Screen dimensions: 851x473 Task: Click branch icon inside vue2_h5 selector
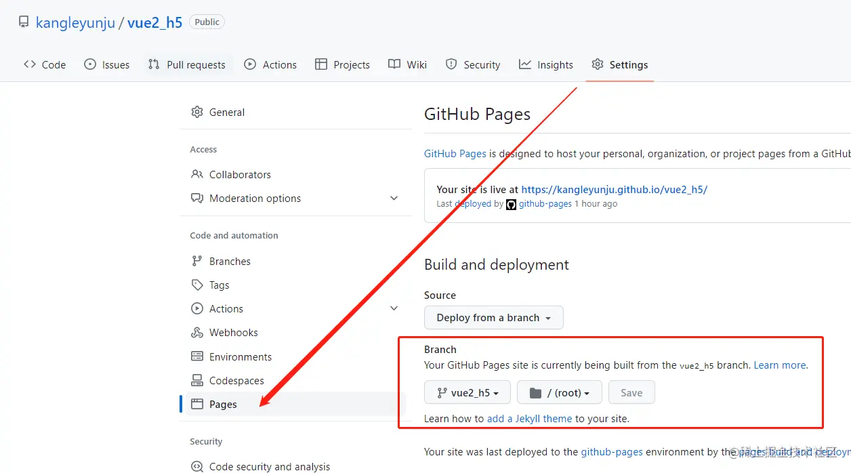[x=442, y=392]
